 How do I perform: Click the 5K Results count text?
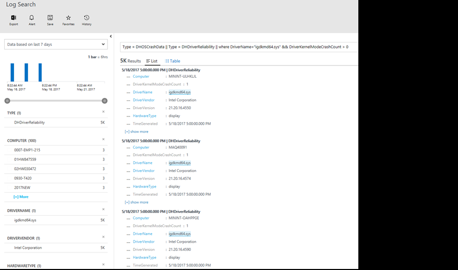coord(131,61)
